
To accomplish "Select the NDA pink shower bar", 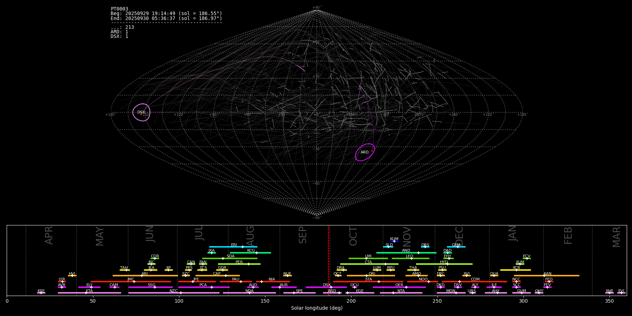I will point(249,293).
